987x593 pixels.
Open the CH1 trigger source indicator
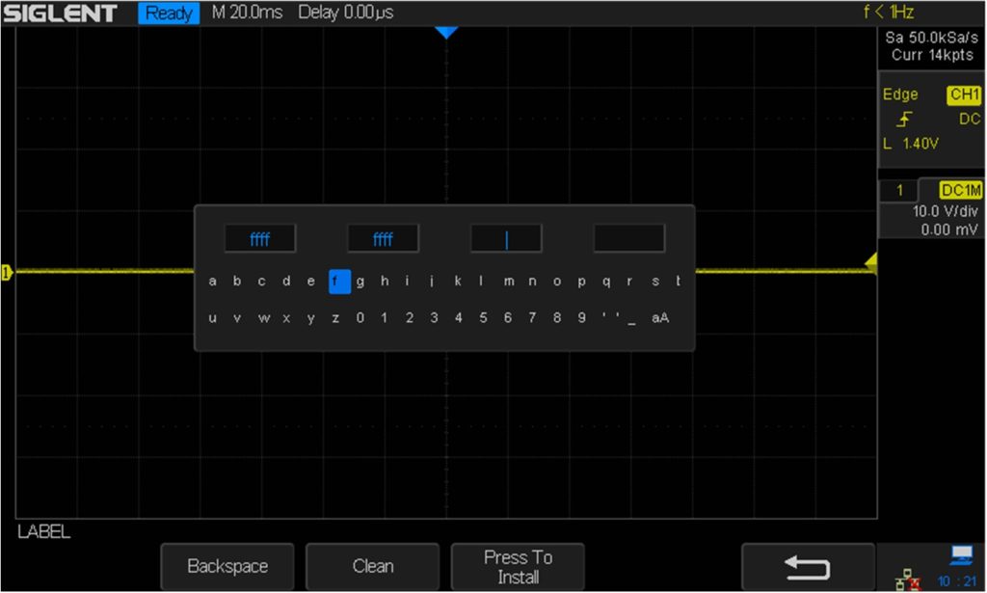click(963, 94)
